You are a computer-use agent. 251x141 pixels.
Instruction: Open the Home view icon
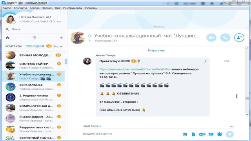point(7,38)
